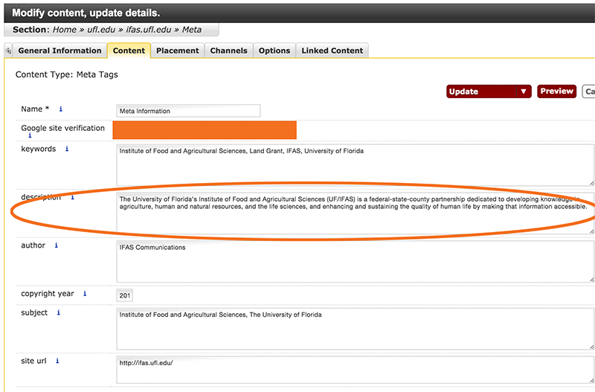Viewport: 595px width, 392px height.
Task: Click info icon below Google site verification
Action: (x=30, y=136)
